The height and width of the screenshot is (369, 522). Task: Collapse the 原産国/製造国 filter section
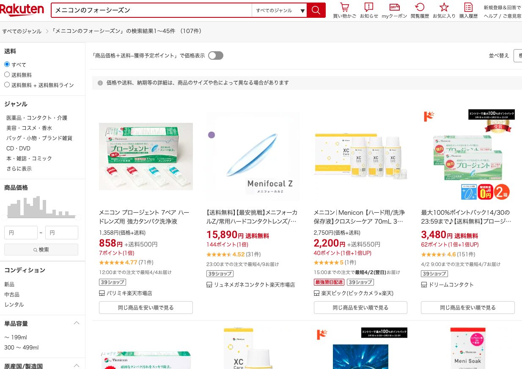(x=77, y=365)
